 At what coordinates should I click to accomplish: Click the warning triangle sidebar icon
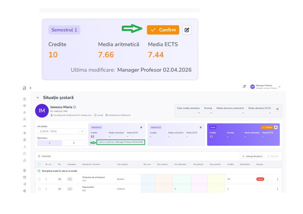[x=25, y=160]
